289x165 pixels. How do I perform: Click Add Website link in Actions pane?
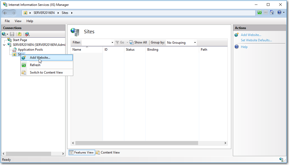pos(251,35)
